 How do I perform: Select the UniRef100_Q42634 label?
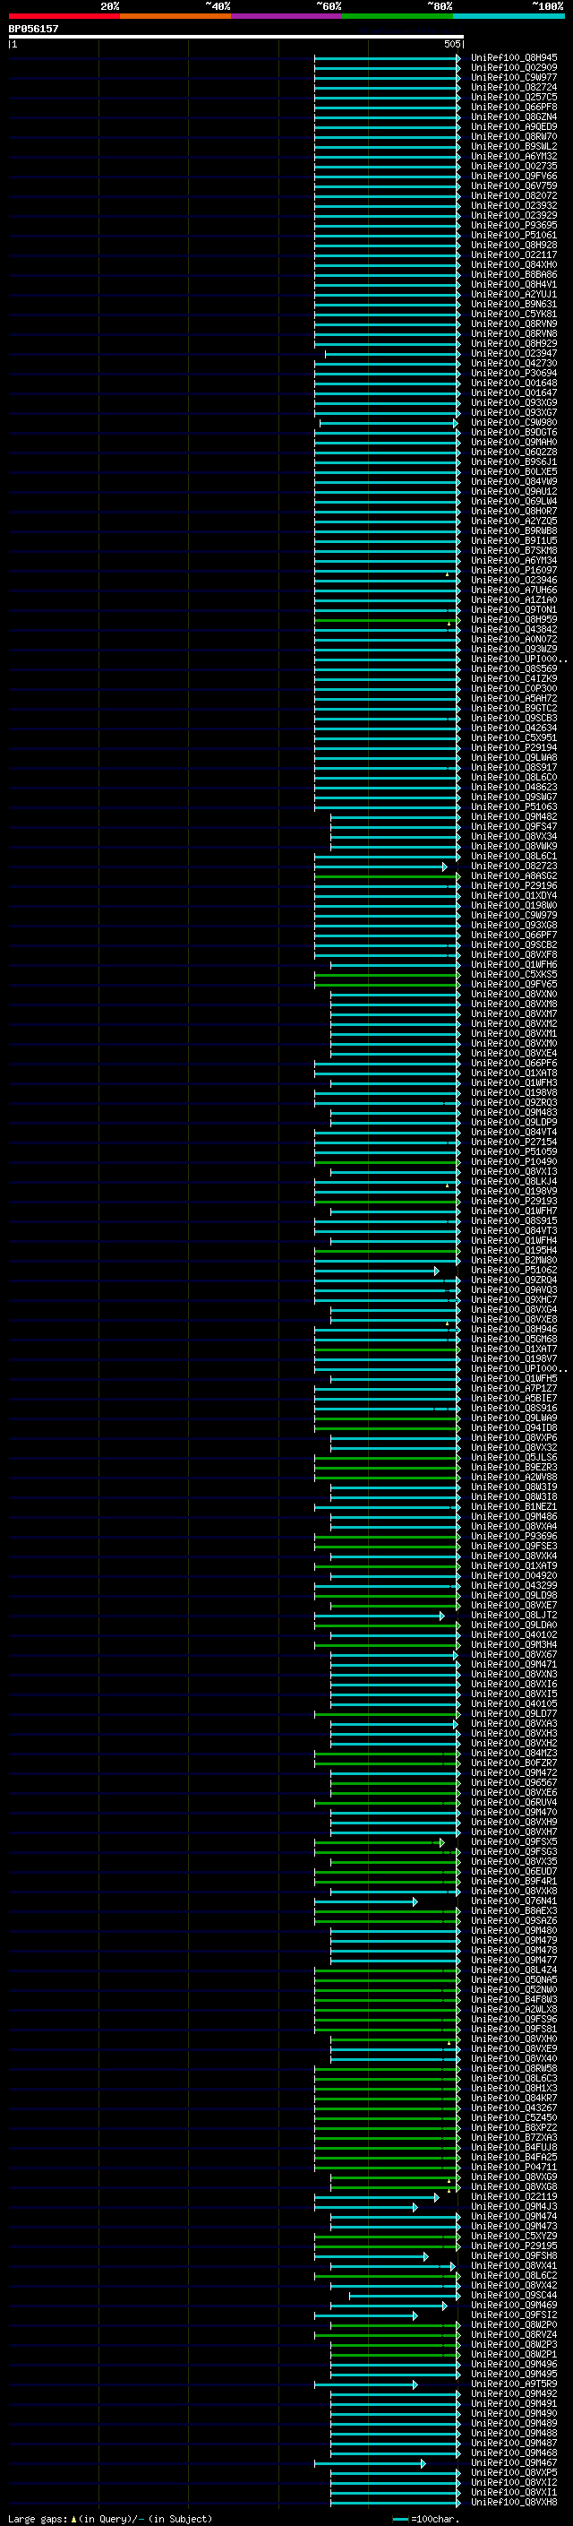point(514,728)
